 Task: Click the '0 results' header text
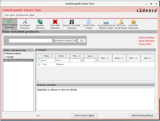pyautogui.click(x=41, y=50)
